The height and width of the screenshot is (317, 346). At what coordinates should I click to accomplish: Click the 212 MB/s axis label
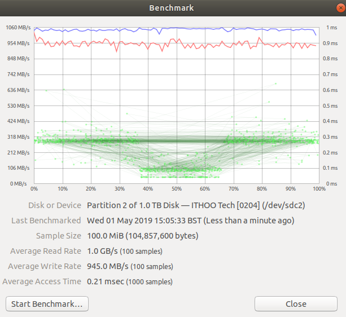[x=18, y=152]
